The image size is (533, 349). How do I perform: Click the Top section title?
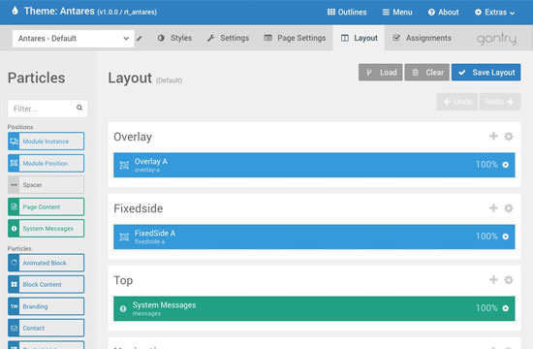[123, 280]
